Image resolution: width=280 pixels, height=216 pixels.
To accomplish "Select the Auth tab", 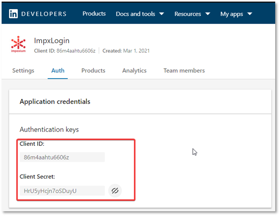I will 58,71.
